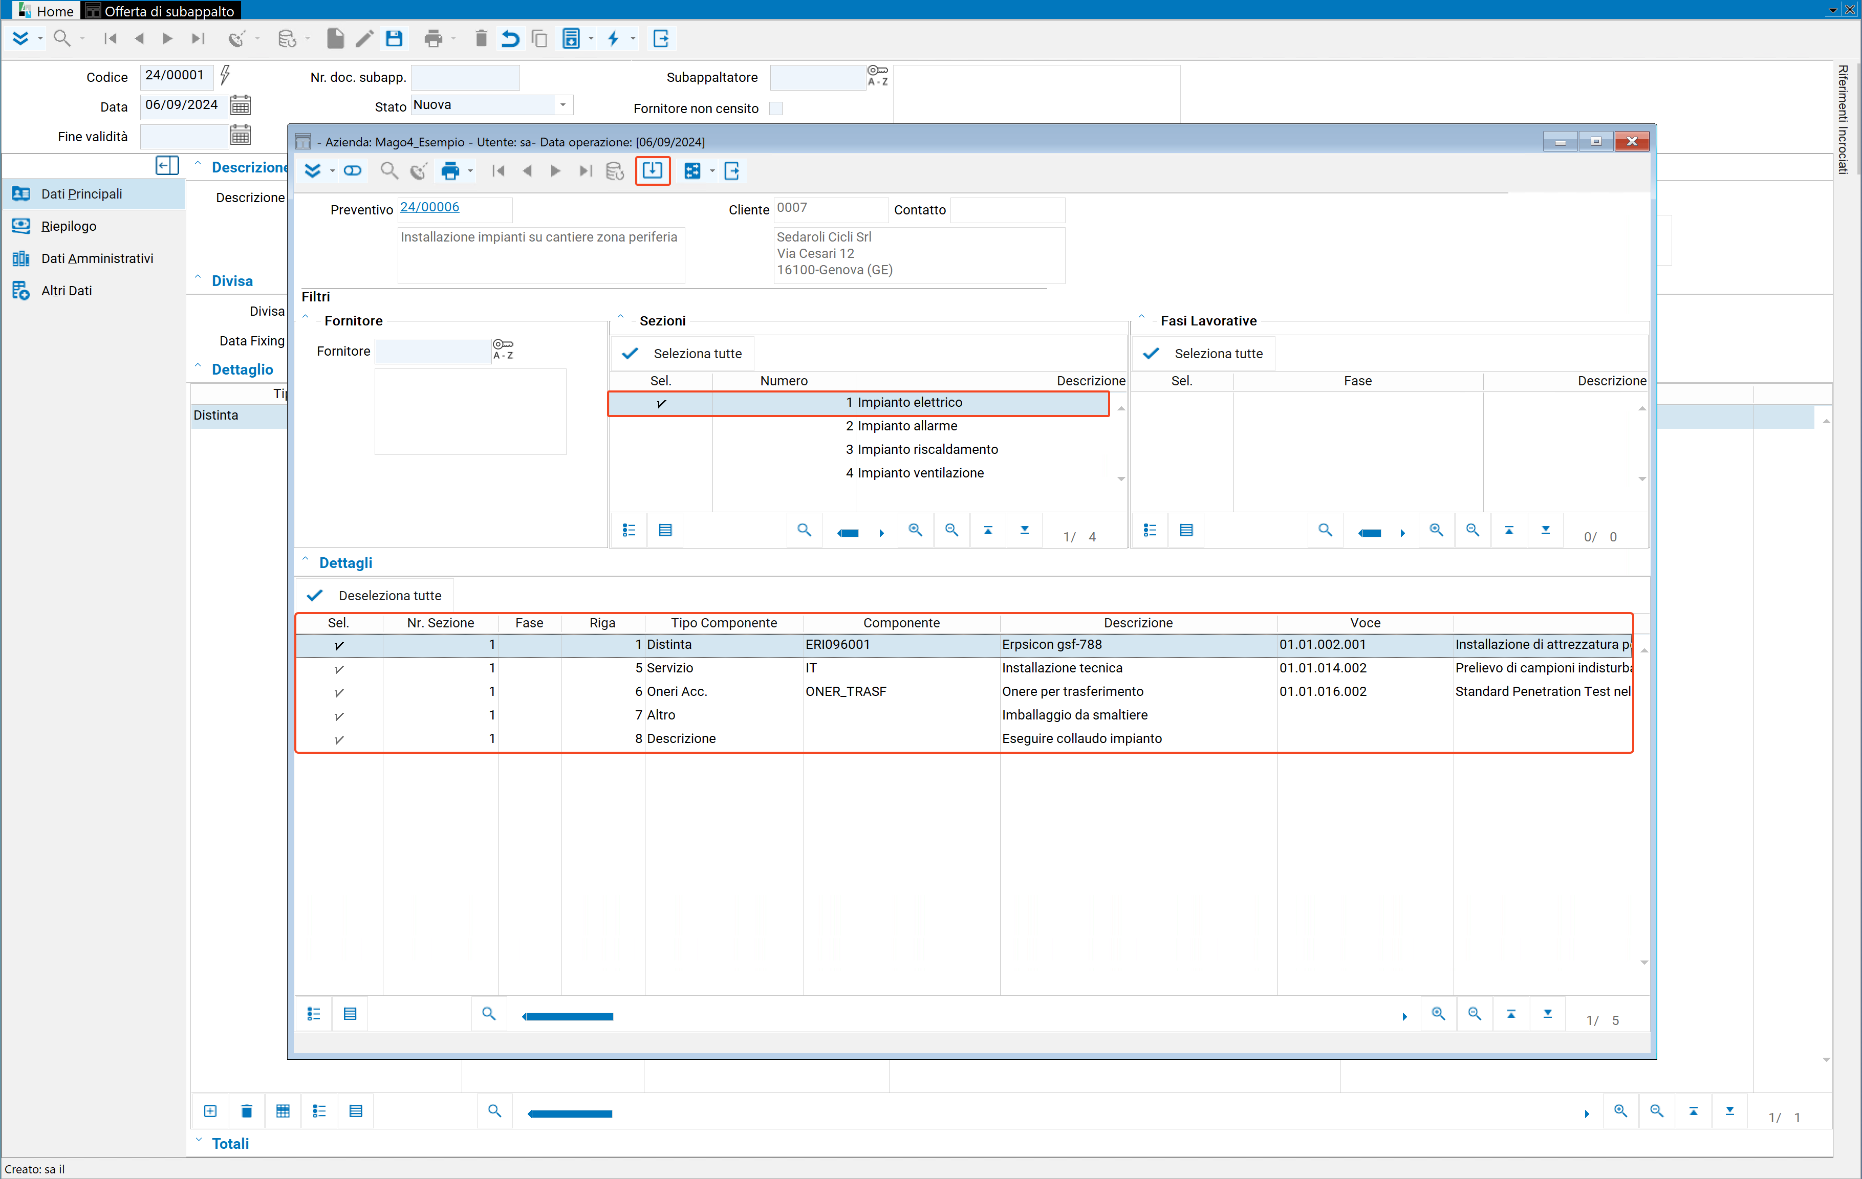Click the blue switch settings icon in dialog toolbar
The height and width of the screenshot is (1179, 1862).
coord(692,171)
